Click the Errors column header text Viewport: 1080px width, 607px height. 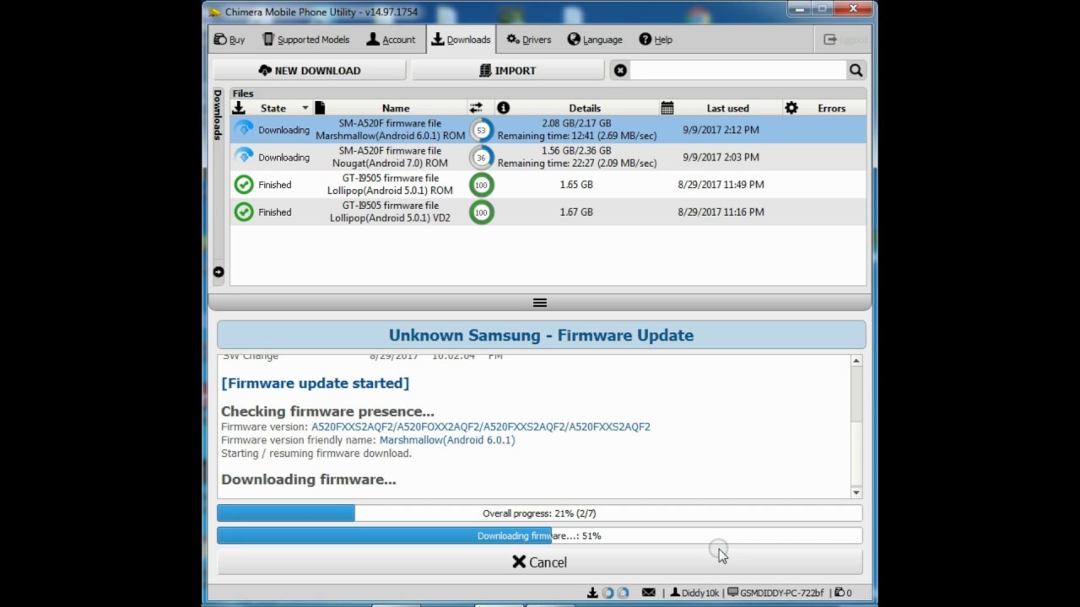click(831, 108)
